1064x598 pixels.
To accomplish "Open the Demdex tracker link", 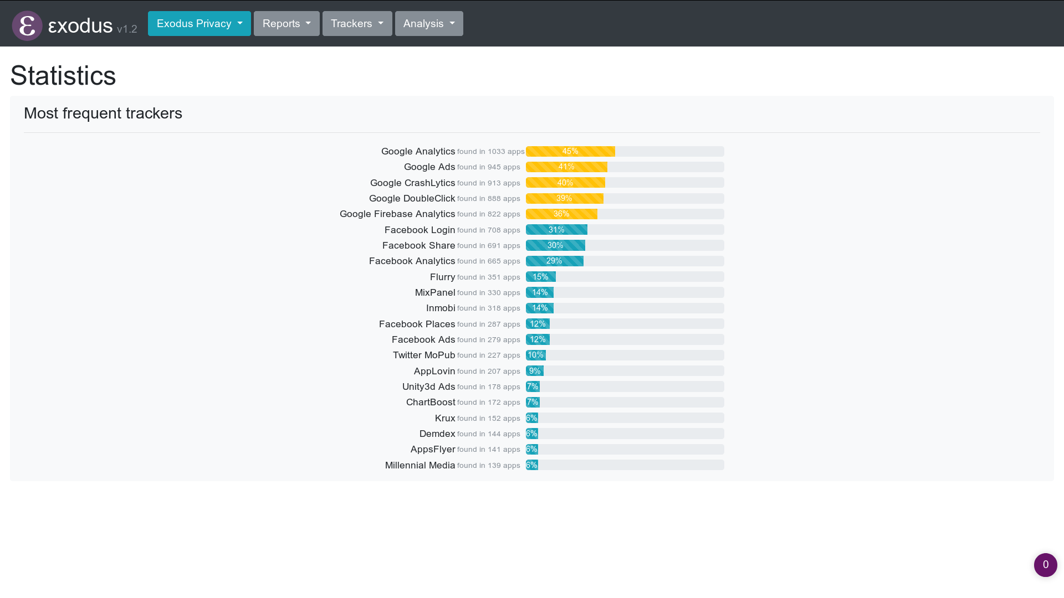I will (437, 434).
